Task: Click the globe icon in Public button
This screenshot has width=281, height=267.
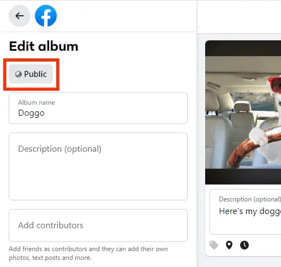Action: click(19, 74)
